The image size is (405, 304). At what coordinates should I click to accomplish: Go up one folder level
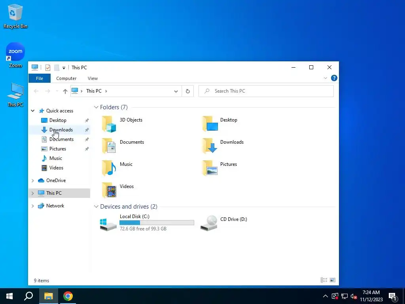65,91
